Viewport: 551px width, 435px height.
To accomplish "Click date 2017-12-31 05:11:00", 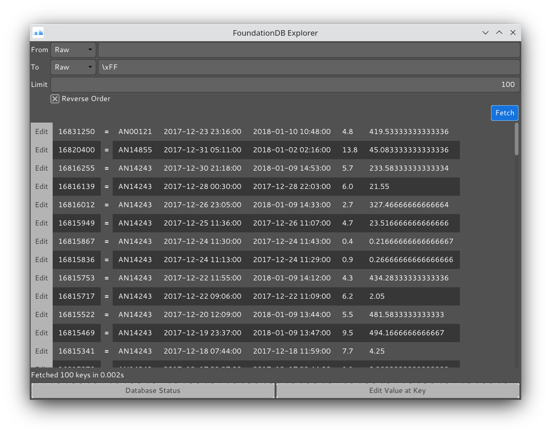I will pyautogui.click(x=202, y=150).
